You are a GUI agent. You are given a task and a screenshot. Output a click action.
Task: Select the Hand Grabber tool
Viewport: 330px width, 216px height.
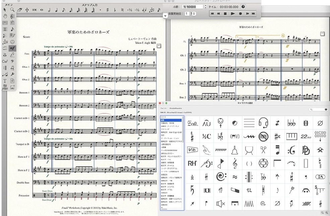pyautogui.click(x=5, y=16)
